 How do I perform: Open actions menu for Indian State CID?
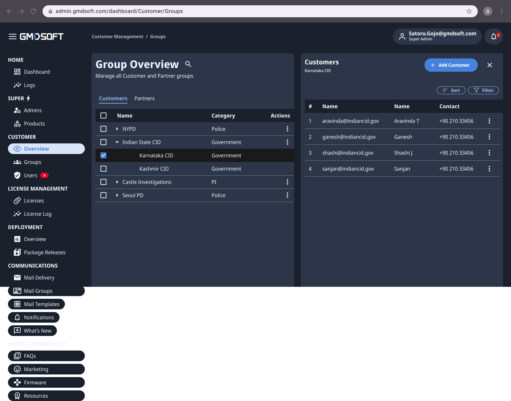287,142
